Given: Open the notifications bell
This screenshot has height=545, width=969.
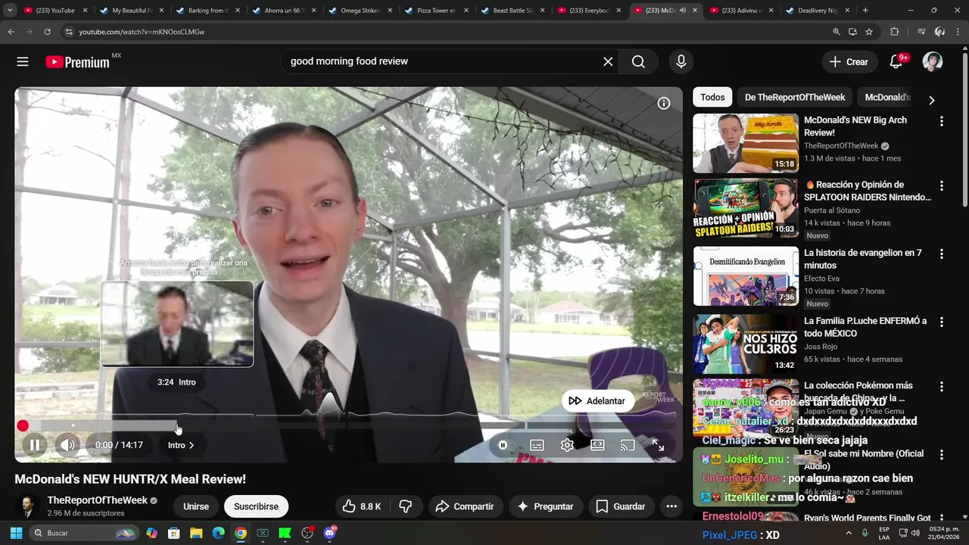Looking at the screenshot, I should (x=896, y=62).
